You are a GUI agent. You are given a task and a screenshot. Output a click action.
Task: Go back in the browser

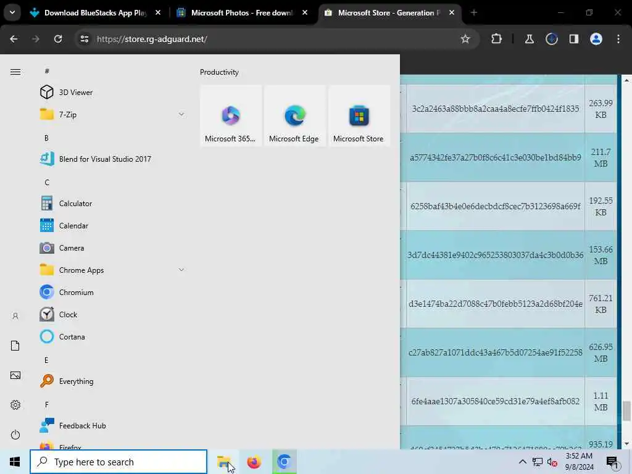pos(14,39)
